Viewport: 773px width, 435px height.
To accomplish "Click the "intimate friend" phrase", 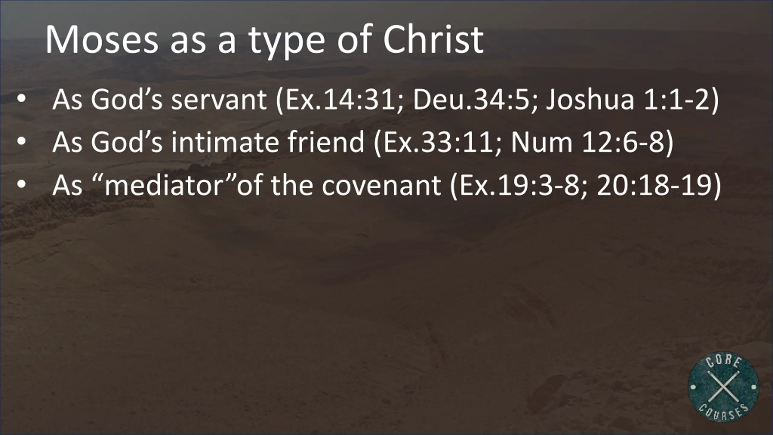I will click(268, 142).
